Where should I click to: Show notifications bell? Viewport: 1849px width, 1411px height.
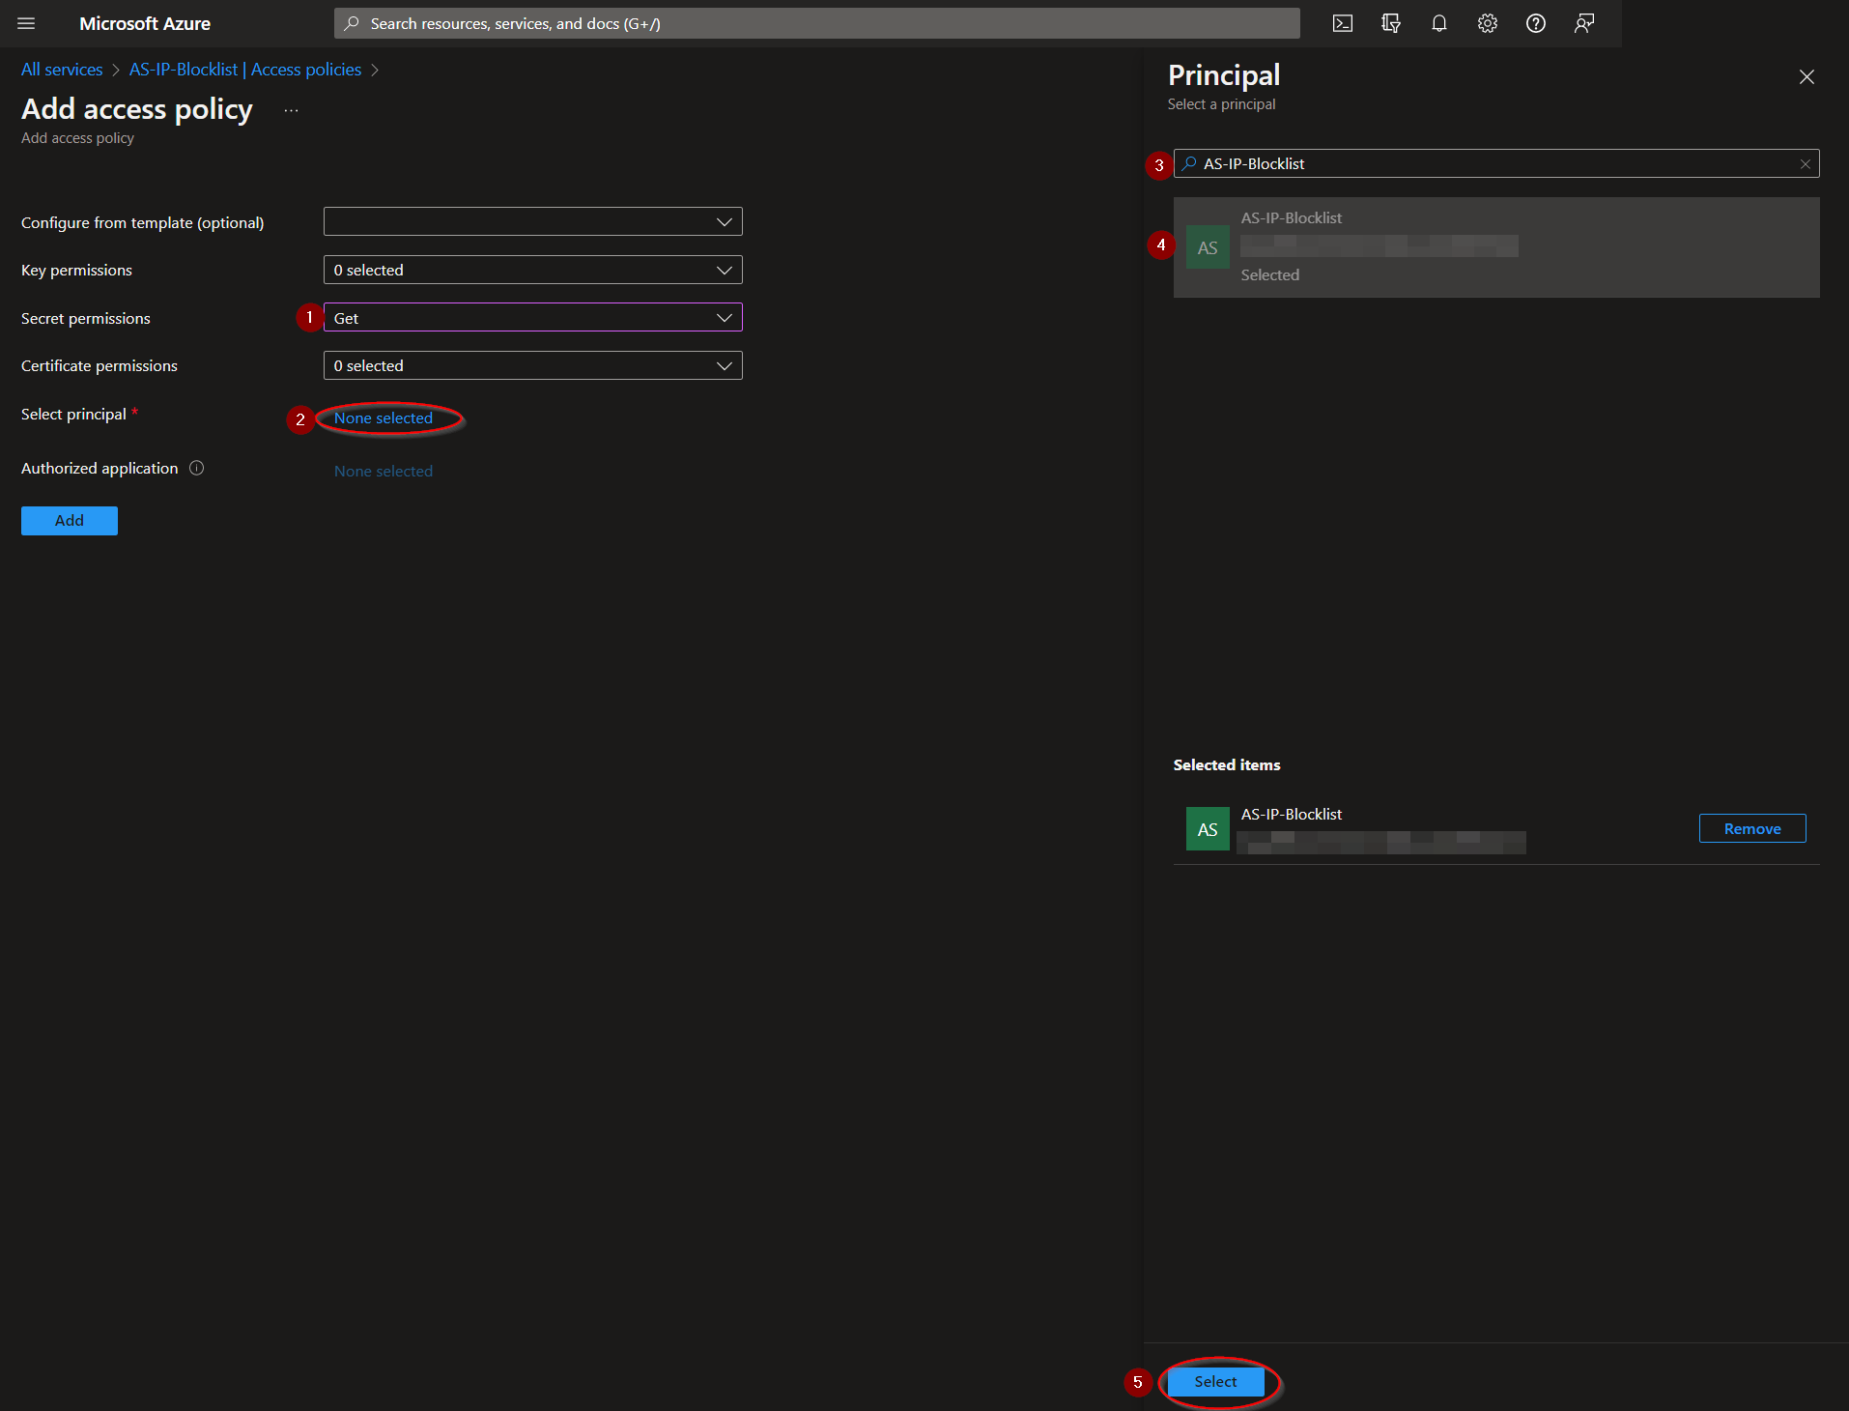tap(1439, 23)
